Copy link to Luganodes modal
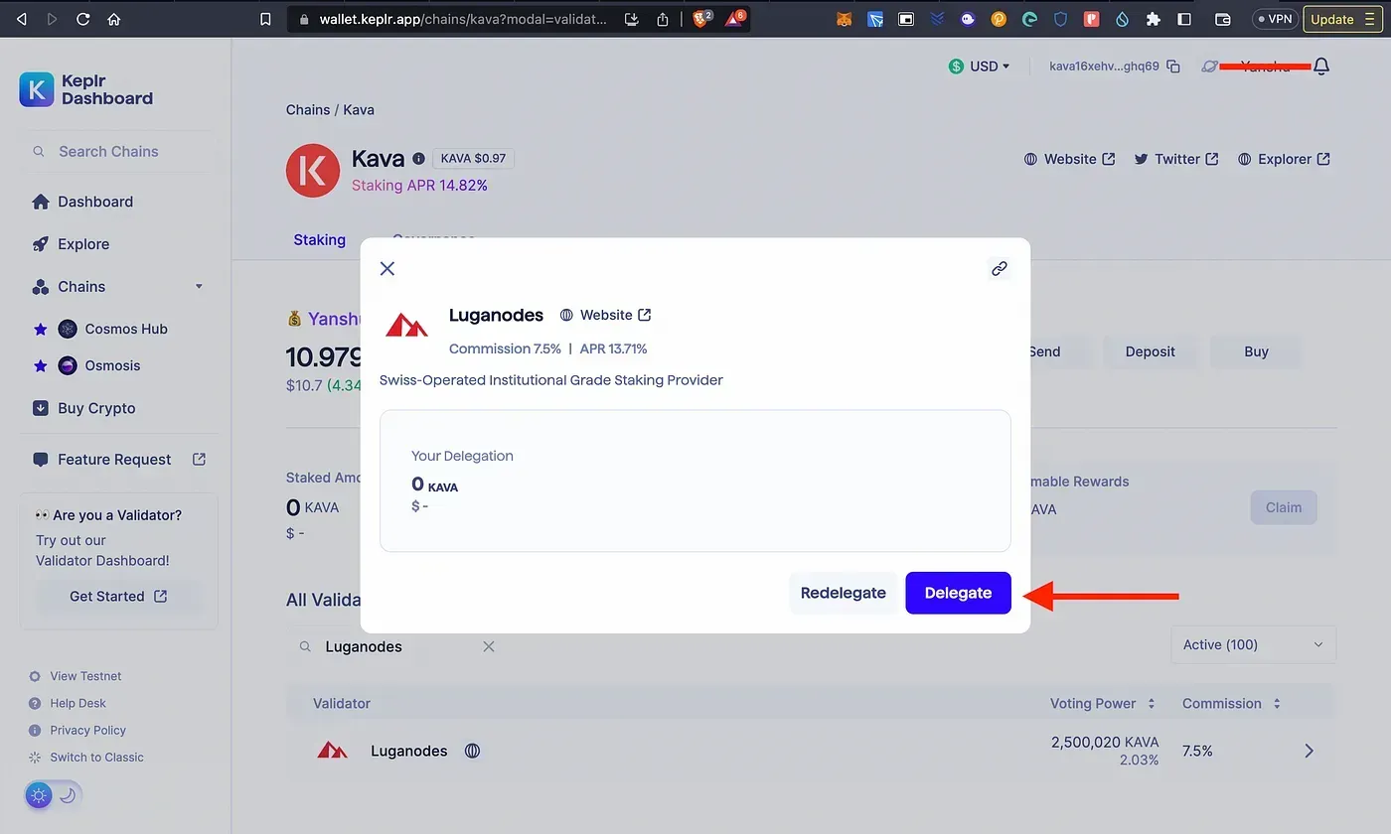The image size is (1391, 834). (1000, 268)
